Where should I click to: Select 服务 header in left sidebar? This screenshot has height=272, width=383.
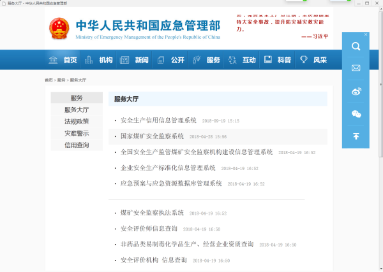tap(77, 97)
